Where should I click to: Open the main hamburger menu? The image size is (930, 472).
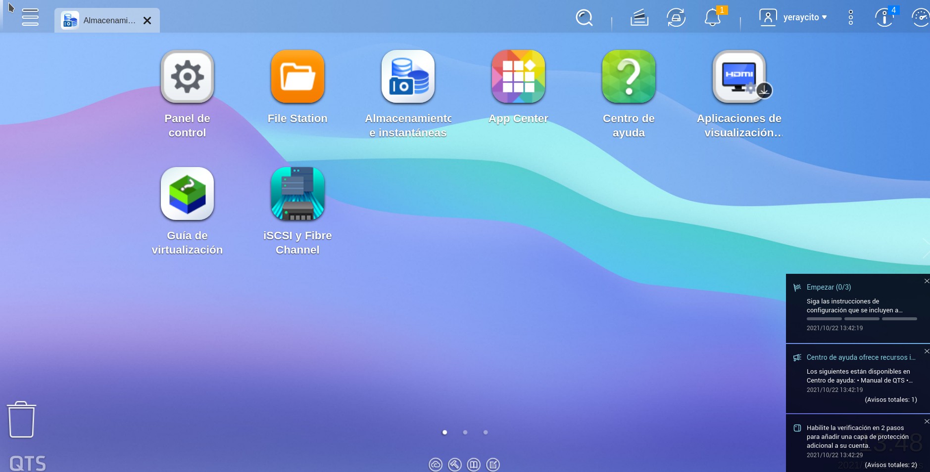30,17
